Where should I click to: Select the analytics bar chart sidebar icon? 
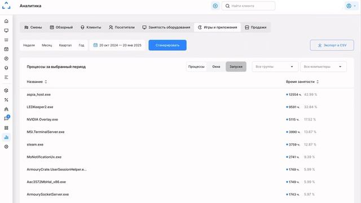tap(6, 138)
